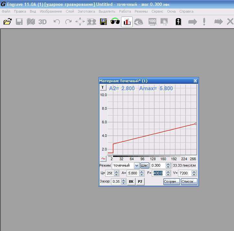
Task: Toggle the ВК button
Action: [131, 182]
